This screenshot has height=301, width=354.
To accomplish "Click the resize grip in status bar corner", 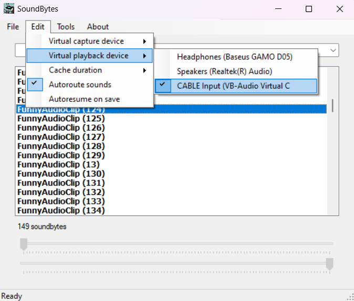I will tap(350, 297).
